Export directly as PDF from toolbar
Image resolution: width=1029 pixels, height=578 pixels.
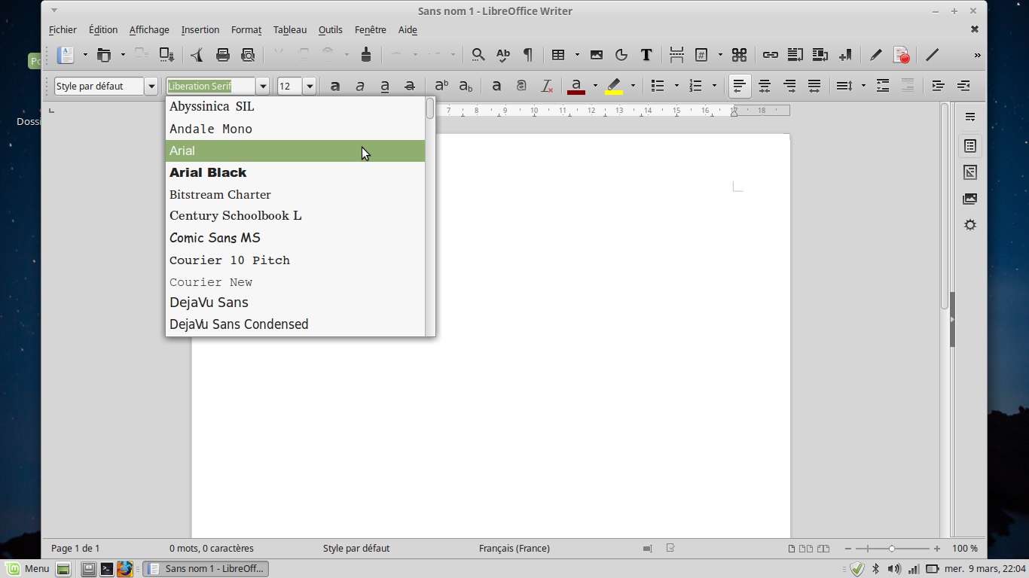197,55
